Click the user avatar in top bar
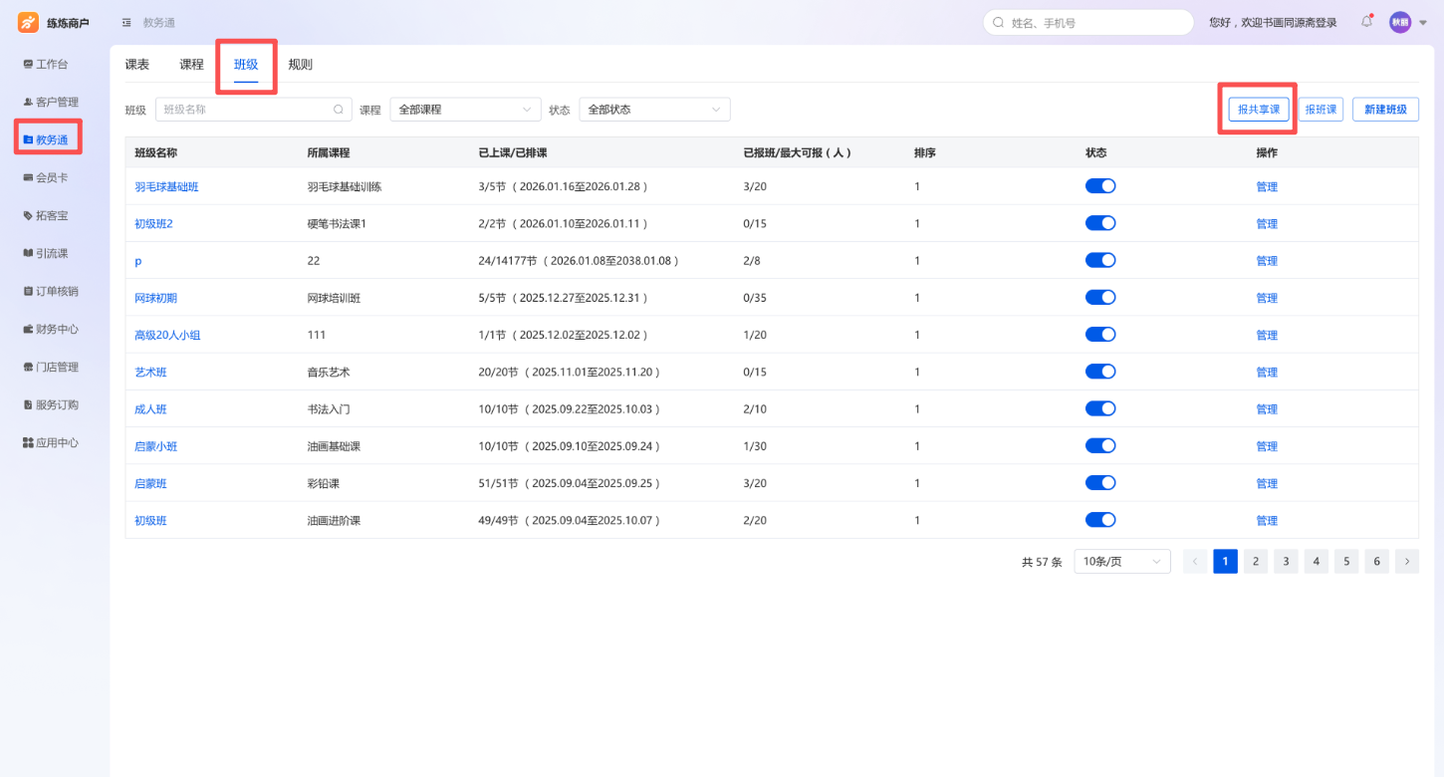 (1400, 22)
